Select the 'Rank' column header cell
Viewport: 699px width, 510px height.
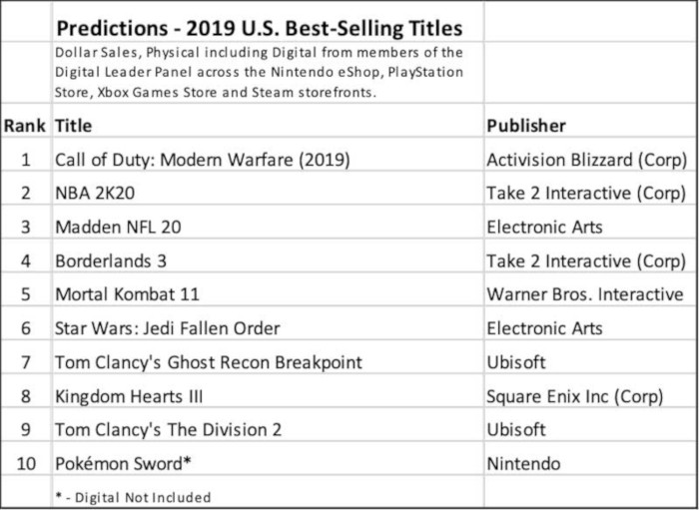(25, 126)
